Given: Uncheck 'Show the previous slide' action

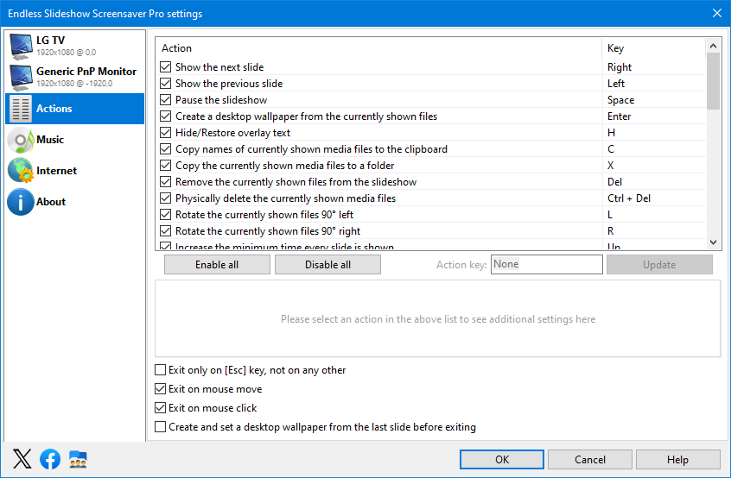Looking at the screenshot, I should (x=166, y=84).
